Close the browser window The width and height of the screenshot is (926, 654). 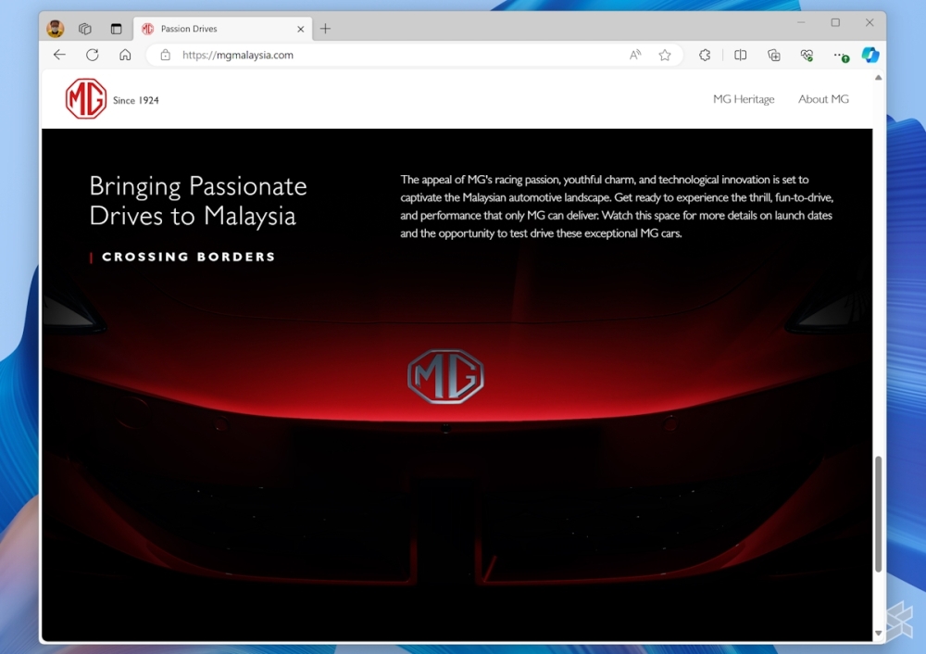[x=870, y=22]
